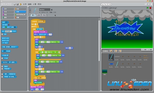Click the Sprite1 name input field
154x93 pixels.
click(x=45, y=10)
